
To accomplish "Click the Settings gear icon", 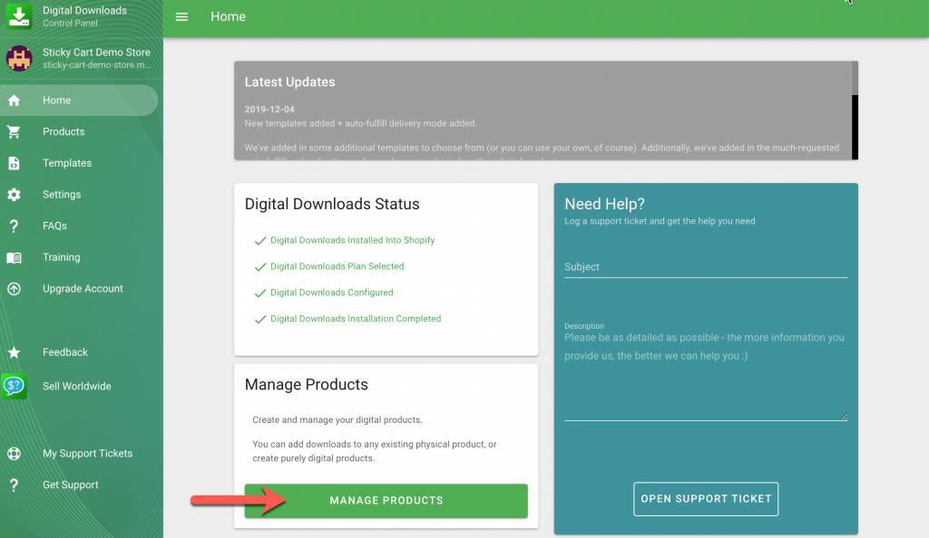I will (x=14, y=195).
